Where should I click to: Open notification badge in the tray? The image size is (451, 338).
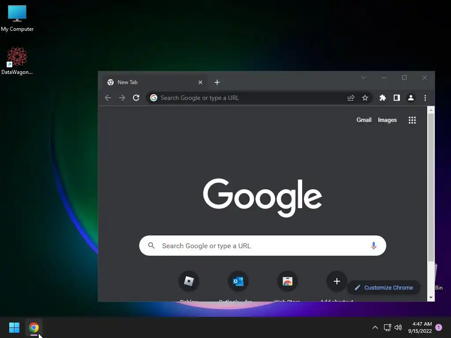(439, 327)
